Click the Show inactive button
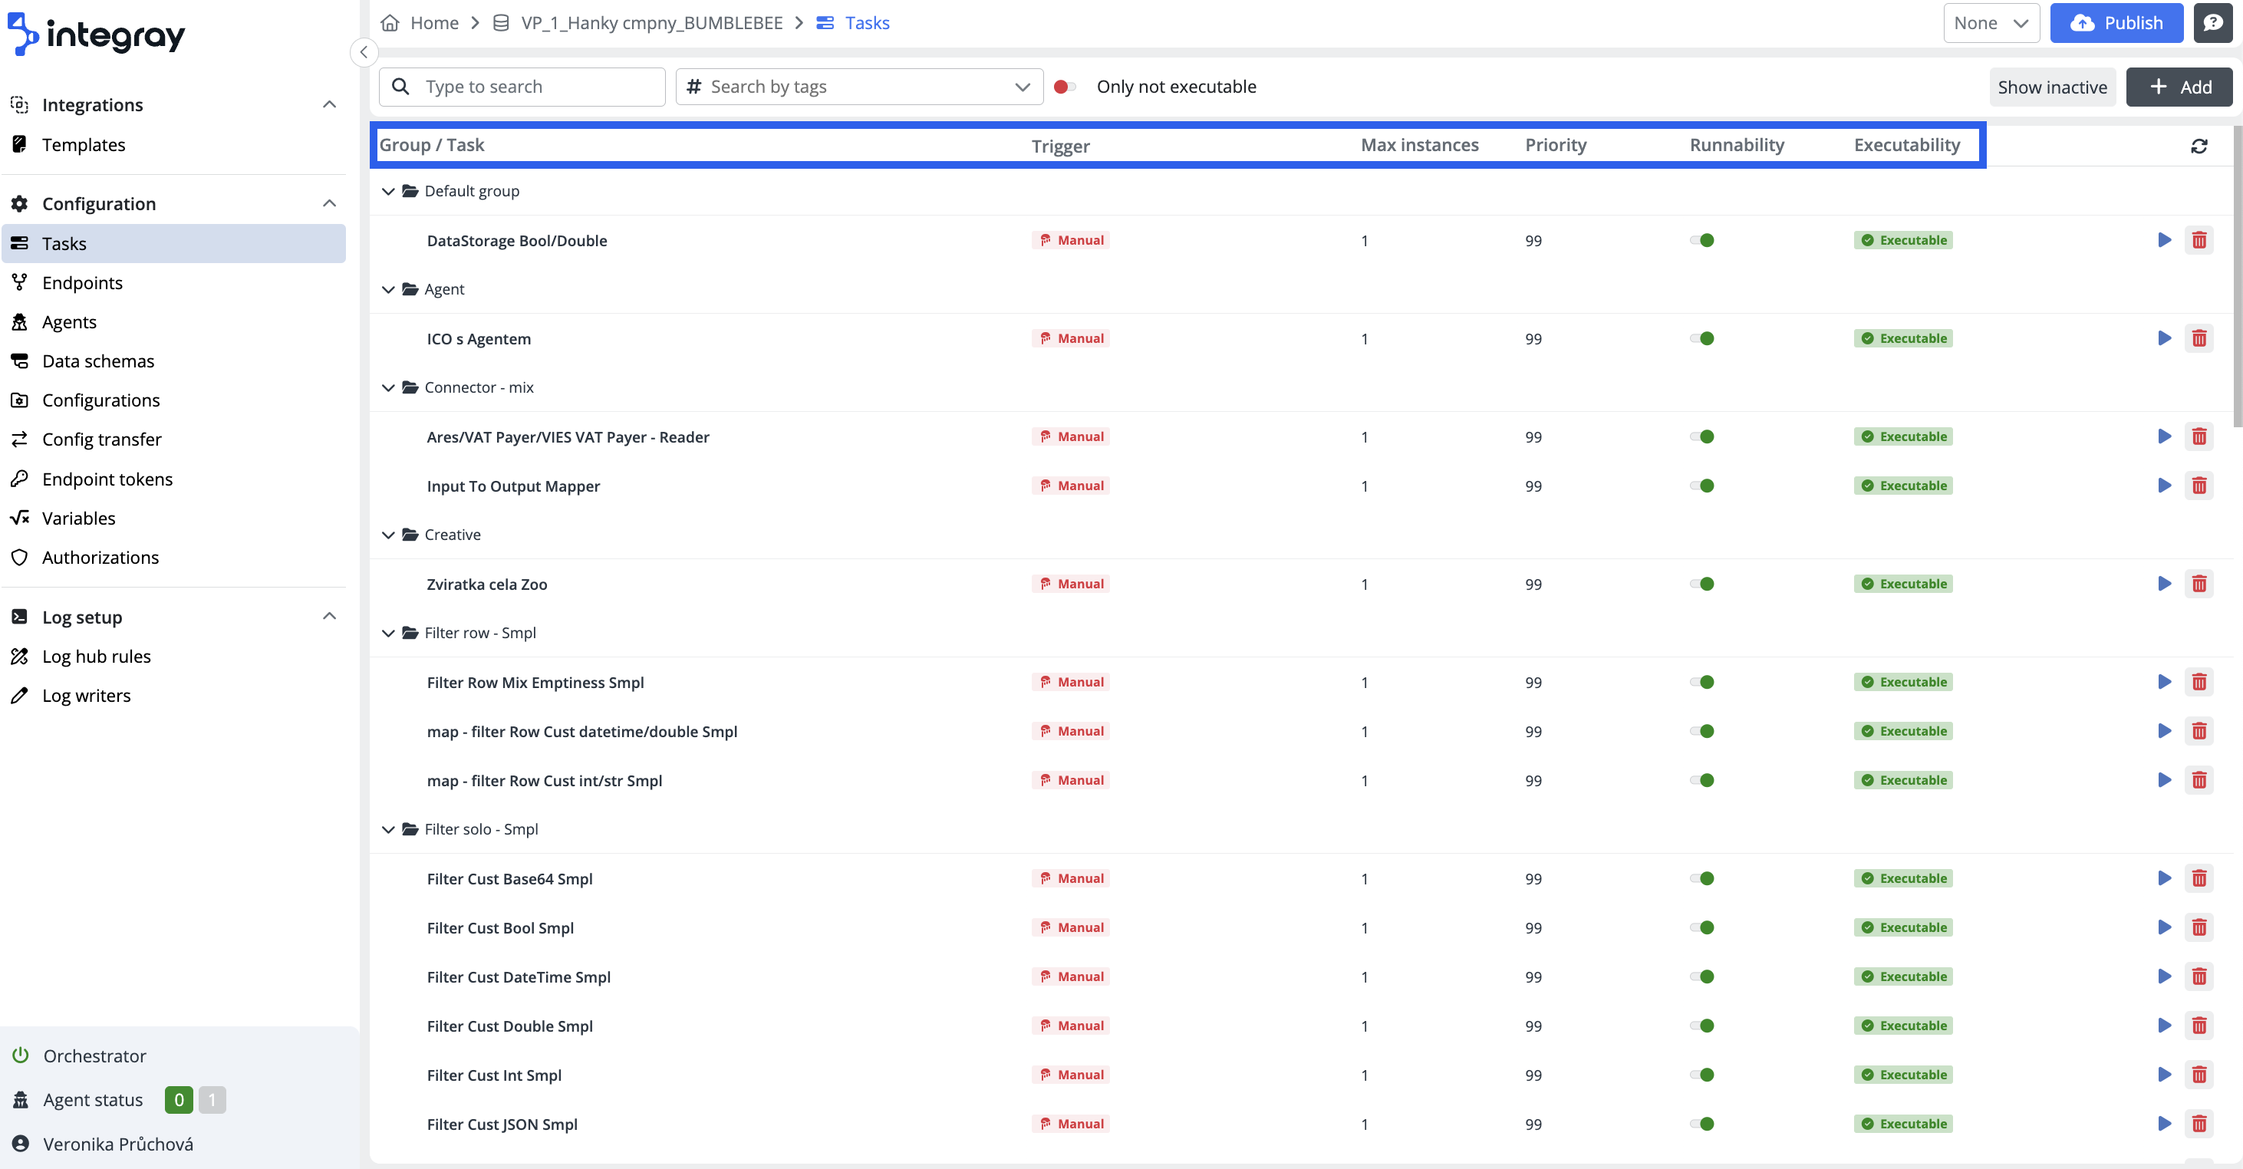 2051,86
